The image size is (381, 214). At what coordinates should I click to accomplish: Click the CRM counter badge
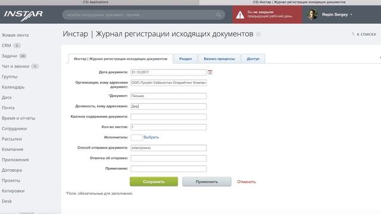[x=17, y=45]
